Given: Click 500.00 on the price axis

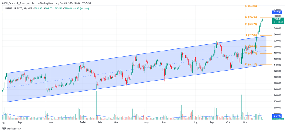Looking at the screenshot, I should coord(277,47).
